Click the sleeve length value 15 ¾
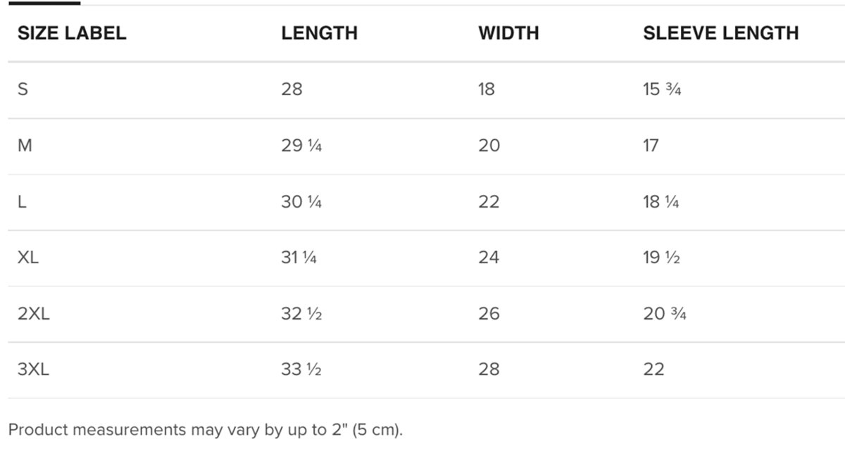The height and width of the screenshot is (468, 845). point(662,89)
